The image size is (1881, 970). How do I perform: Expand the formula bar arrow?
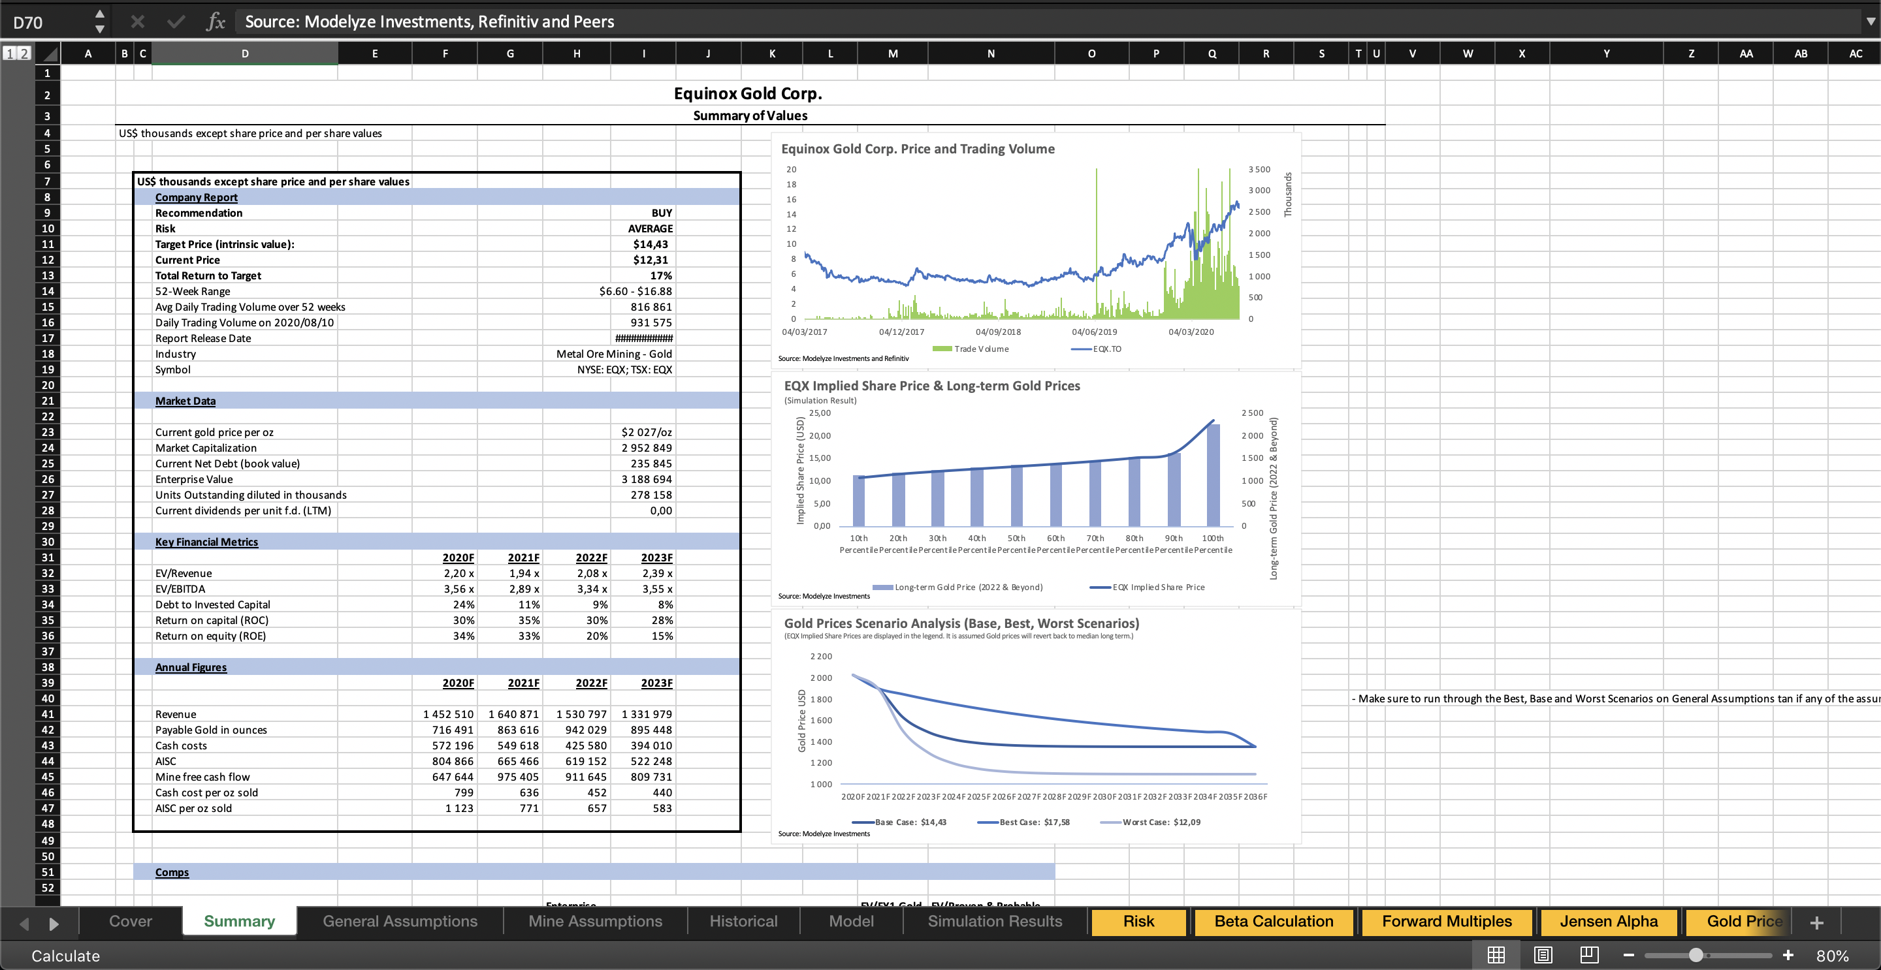tap(1870, 21)
